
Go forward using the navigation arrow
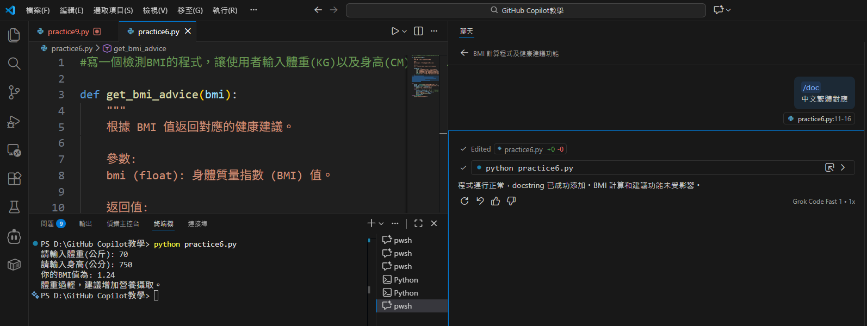[333, 10]
